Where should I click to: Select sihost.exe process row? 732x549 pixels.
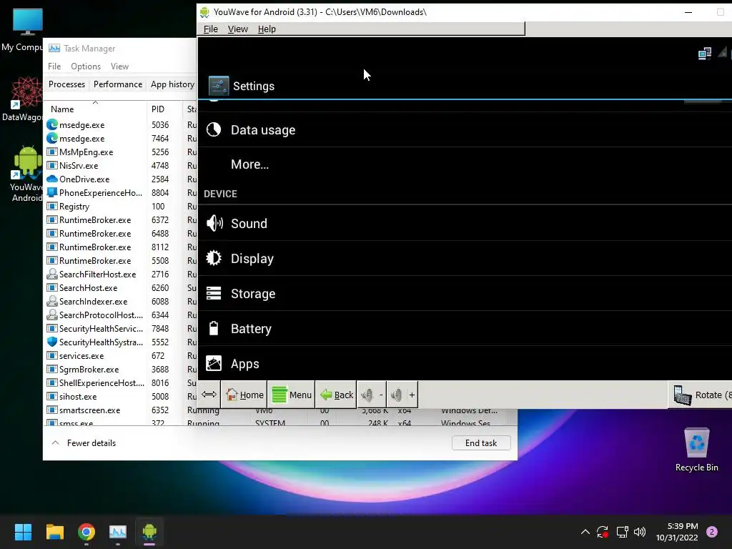(122, 396)
